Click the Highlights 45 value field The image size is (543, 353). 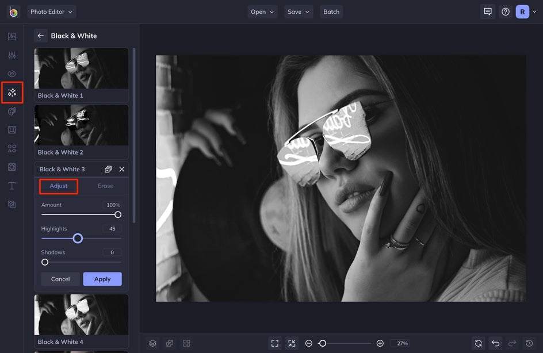(x=112, y=229)
